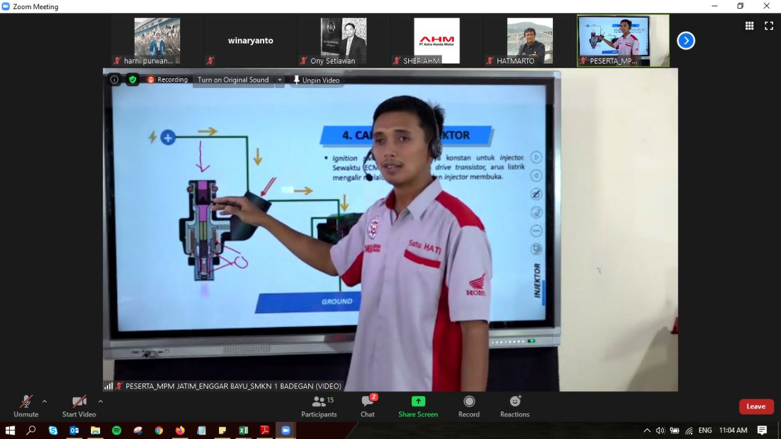
Task: Show next participants with blue arrow
Action: click(x=686, y=41)
